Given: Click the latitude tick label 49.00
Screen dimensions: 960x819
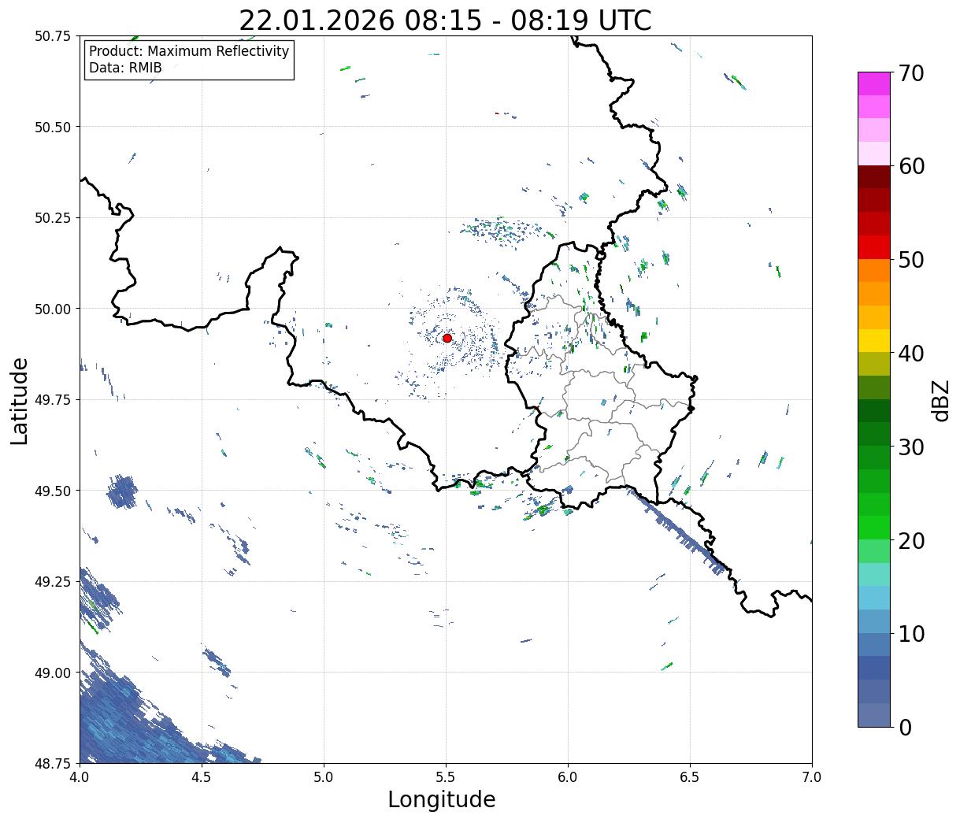Looking at the screenshot, I should (52, 673).
